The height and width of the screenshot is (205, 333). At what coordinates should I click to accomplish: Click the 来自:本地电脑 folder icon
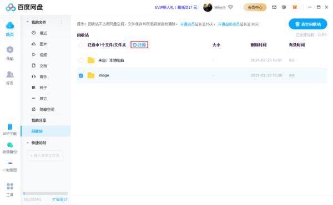pyautogui.click(x=91, y=60)
